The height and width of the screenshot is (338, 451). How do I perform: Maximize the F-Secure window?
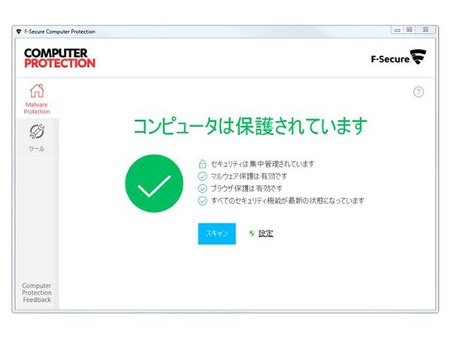point(410,29)
